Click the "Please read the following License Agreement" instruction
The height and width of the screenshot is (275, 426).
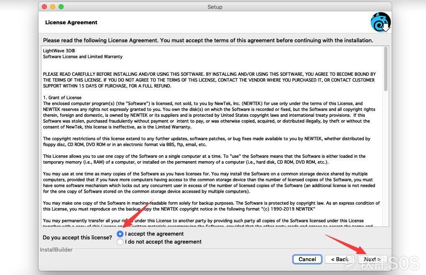(x=208, y=40)
